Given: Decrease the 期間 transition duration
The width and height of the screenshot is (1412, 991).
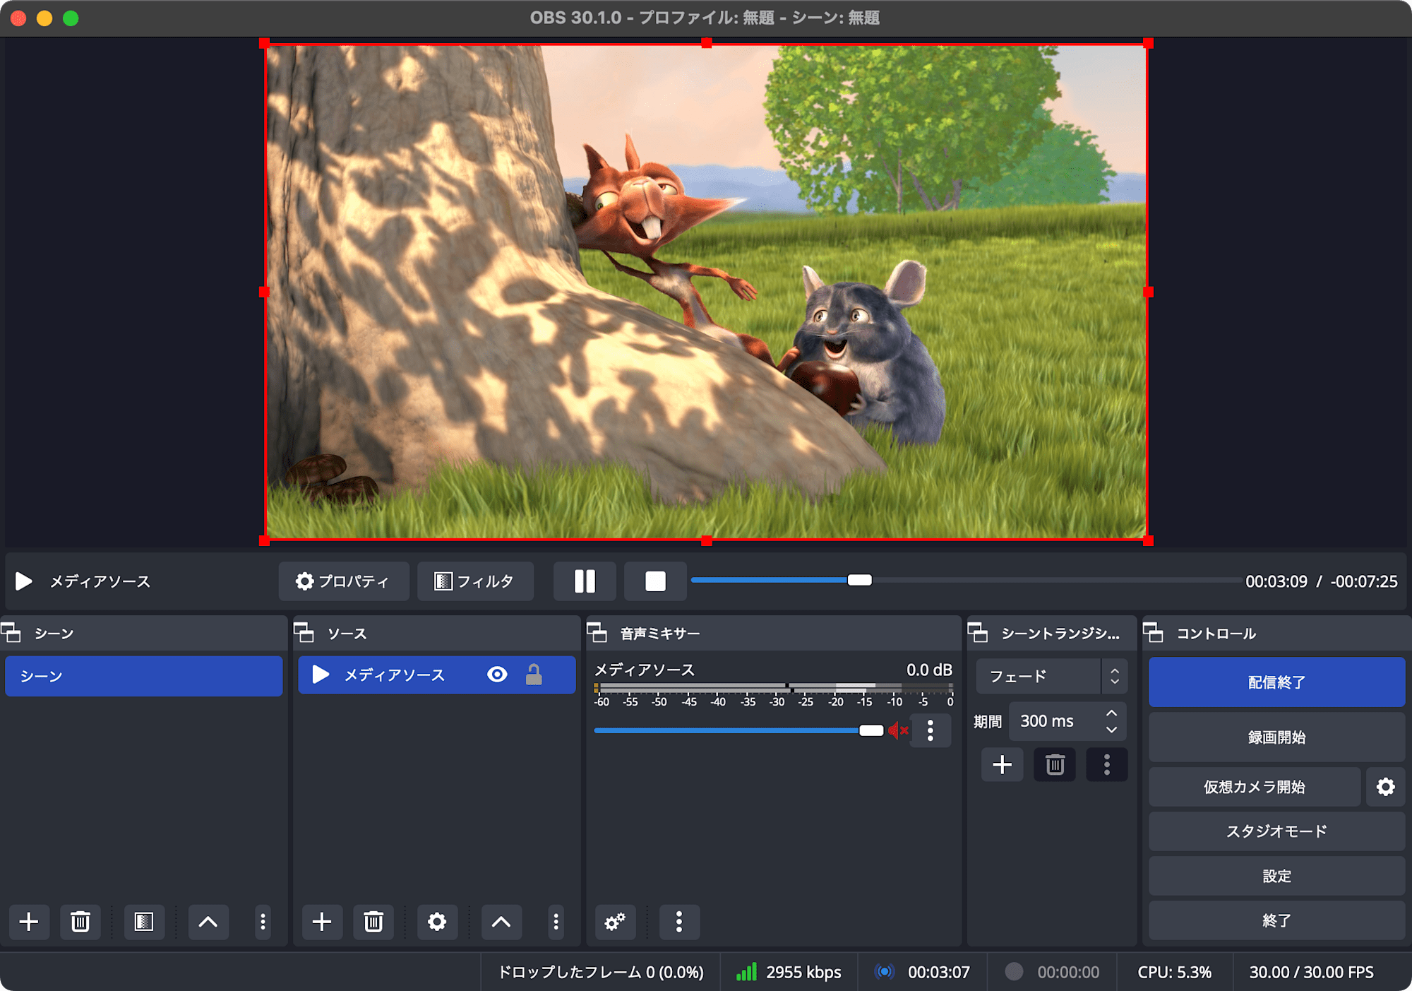Looking at the screenshot, I should point(1111,730).
